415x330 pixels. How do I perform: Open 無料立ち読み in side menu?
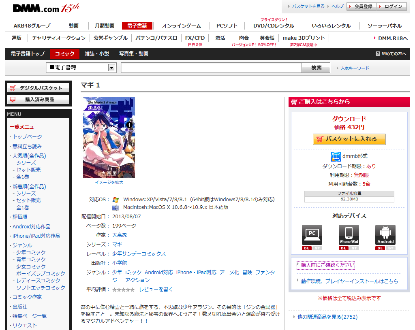coord(27,146)
